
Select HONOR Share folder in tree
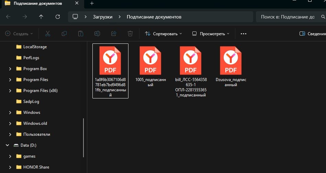tap(33, 167)
